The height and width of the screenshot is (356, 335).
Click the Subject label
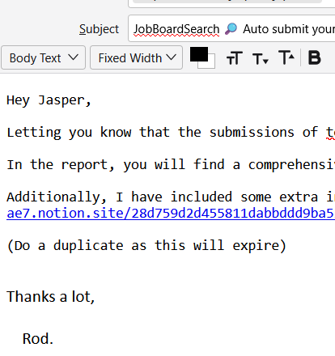point(99,29)
